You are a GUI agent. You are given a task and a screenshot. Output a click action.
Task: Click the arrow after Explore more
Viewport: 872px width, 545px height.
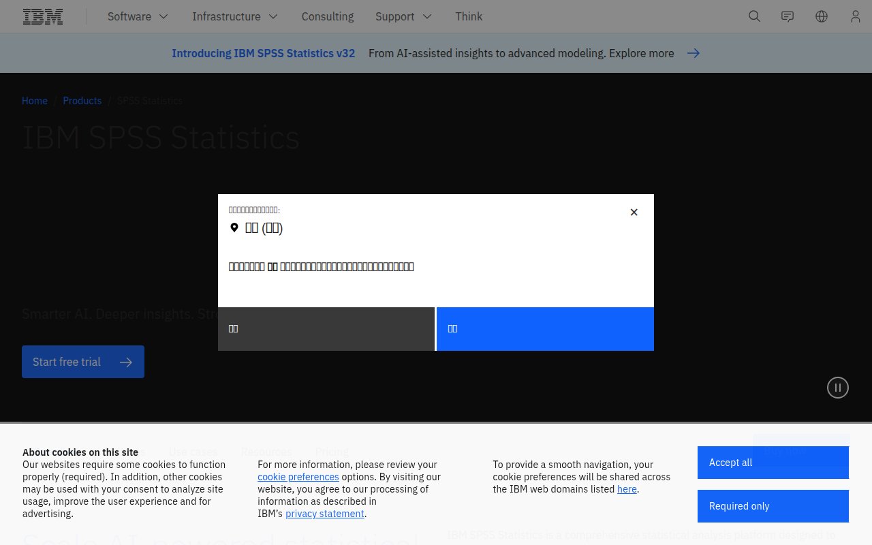694,53
